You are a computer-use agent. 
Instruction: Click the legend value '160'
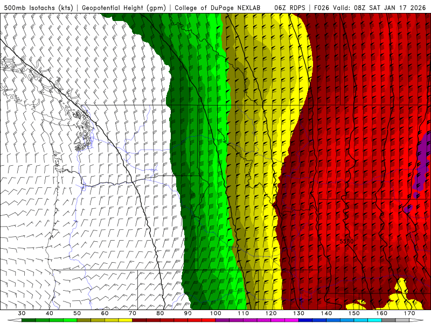382,313
